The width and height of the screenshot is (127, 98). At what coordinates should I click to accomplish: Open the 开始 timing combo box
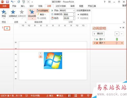pos(67,11)
